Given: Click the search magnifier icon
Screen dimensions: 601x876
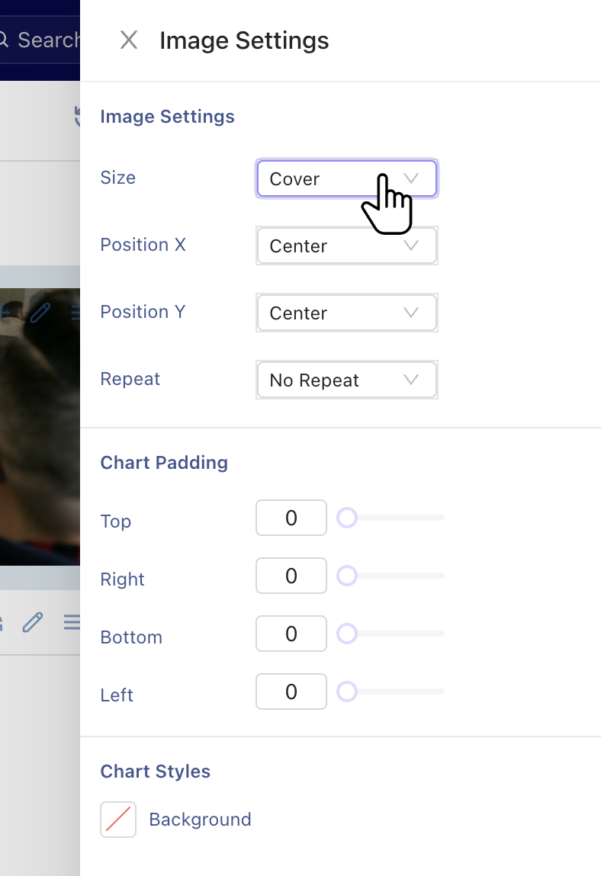Looking at the screenshot, I should click(x=4, y=38).
